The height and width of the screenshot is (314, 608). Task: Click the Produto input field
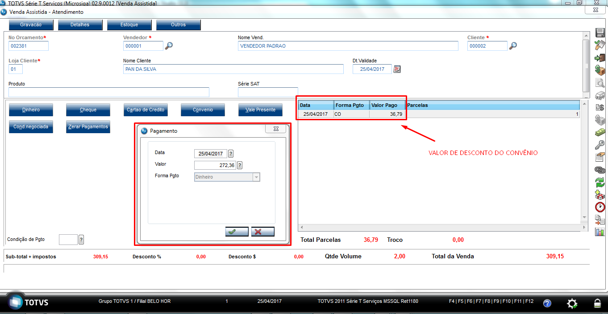point(109,92)
